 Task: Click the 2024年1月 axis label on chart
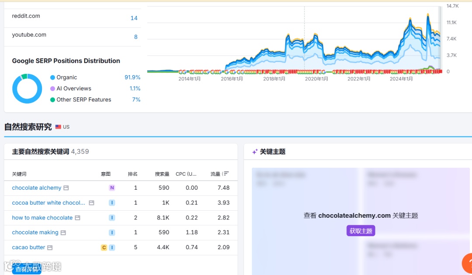point(401,79)
